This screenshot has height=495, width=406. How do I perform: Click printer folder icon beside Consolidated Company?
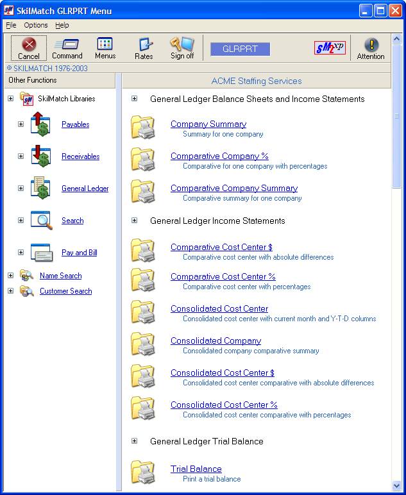tap(143, 344)
